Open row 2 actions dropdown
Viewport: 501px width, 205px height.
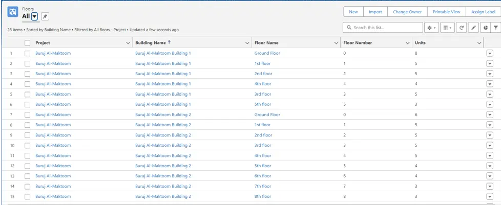(490, 63)
